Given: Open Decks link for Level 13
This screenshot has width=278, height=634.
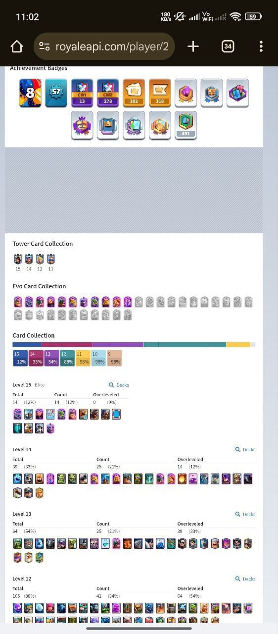Looking at the screenshot, I should [x=245, y=514].
